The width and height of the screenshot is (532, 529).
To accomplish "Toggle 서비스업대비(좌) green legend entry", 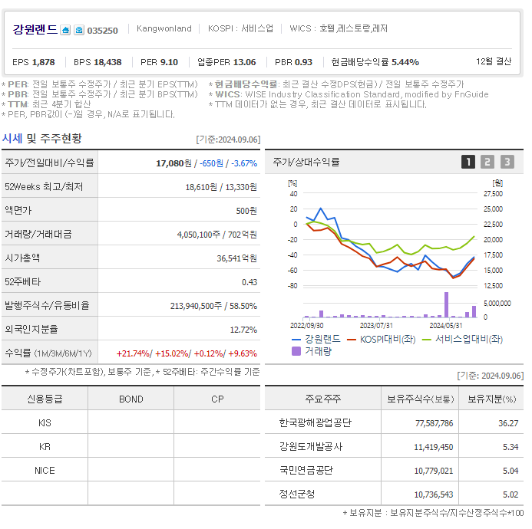I will pos(462,339).
